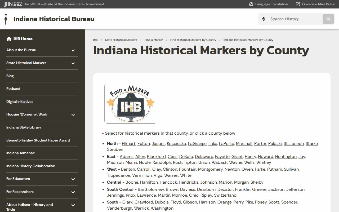
Task: Click the torch logo in header
Action: click(6, 19)
